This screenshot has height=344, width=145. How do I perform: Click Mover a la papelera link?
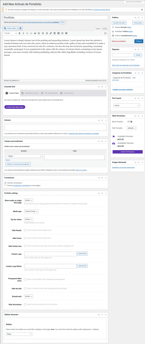[x=118, y=41]
